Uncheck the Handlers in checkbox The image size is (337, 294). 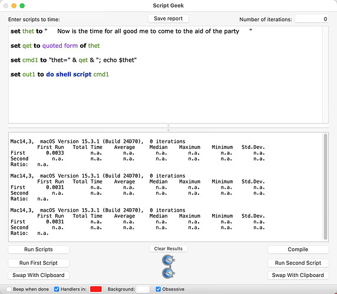pos(57,289)
